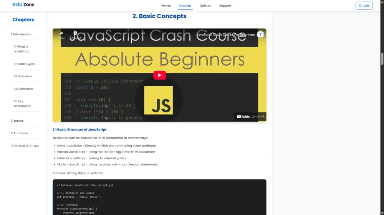Click the code block with script.js example
Screen dimensions: 384x215
point(159,197)
